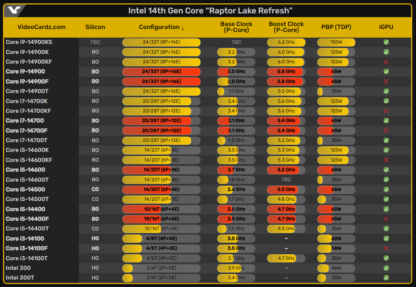Click the Core i5-14400F row name

(27, 219)
